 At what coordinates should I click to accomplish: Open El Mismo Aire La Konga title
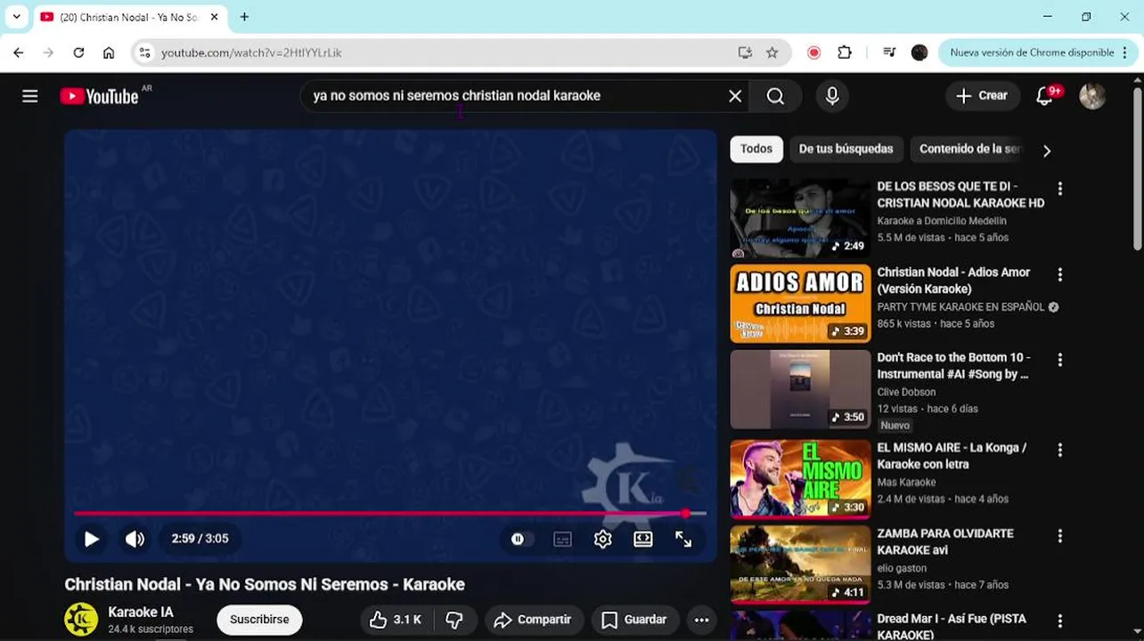[x=952, y=456]
